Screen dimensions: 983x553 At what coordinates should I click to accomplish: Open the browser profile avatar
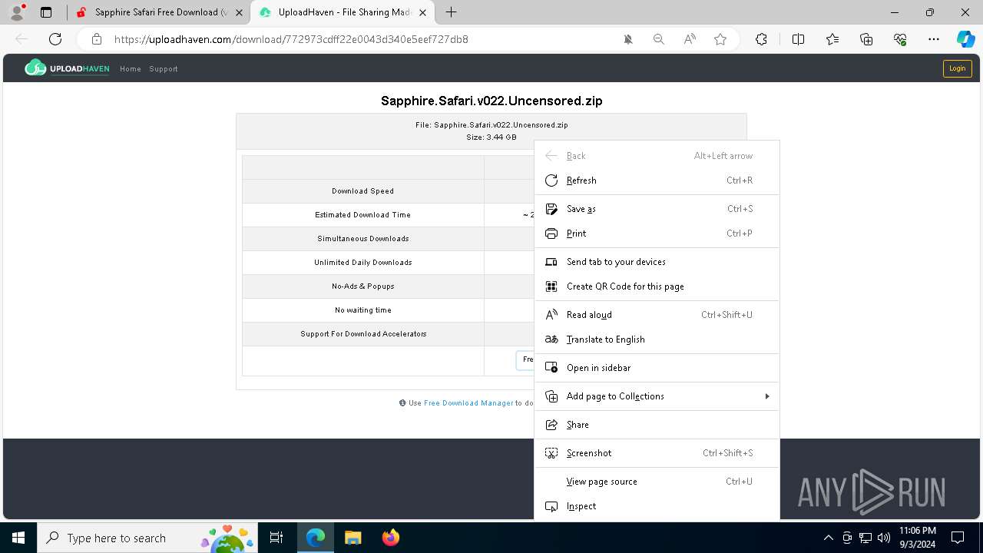pos(17,12)
